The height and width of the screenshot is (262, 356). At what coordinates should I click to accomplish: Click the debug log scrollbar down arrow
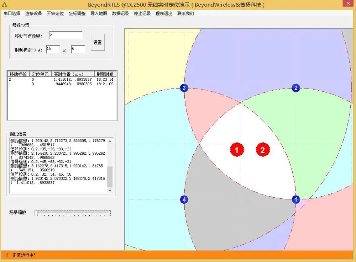tap(110, 190)
